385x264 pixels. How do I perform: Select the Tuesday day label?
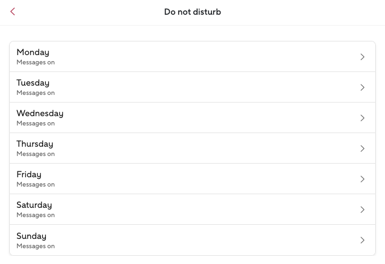coord(33,83)
